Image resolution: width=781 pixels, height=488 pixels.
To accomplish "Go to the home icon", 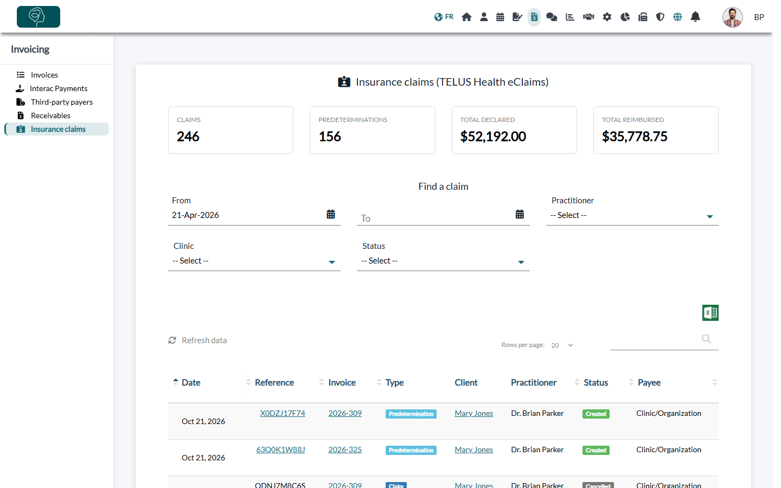I will point(466,17).
